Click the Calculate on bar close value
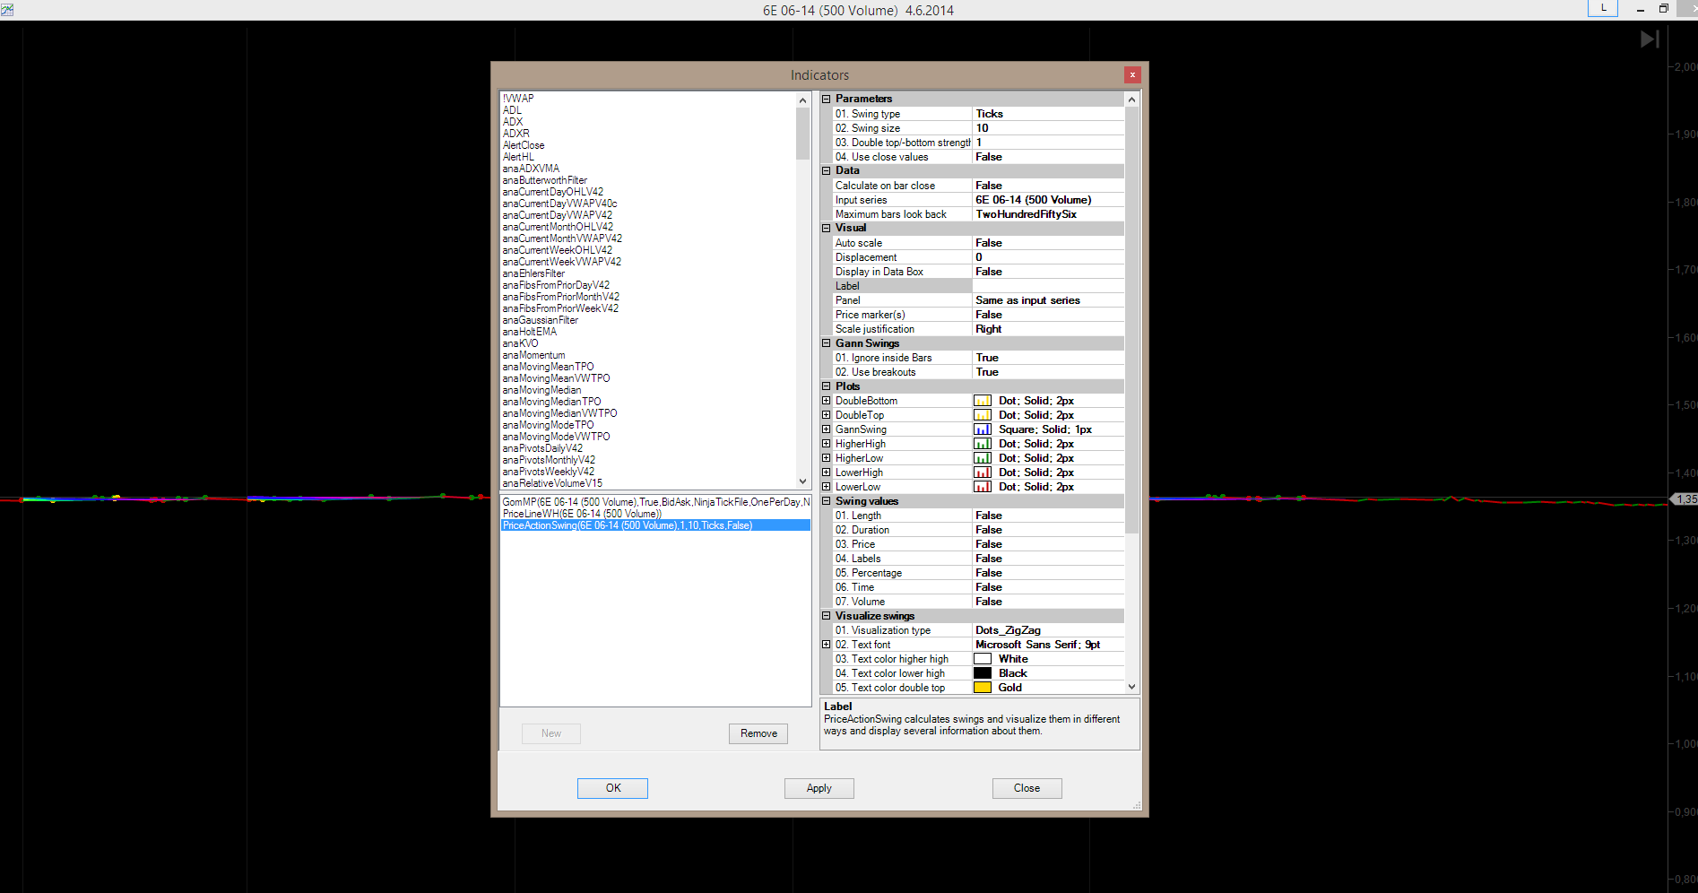 1048,186
